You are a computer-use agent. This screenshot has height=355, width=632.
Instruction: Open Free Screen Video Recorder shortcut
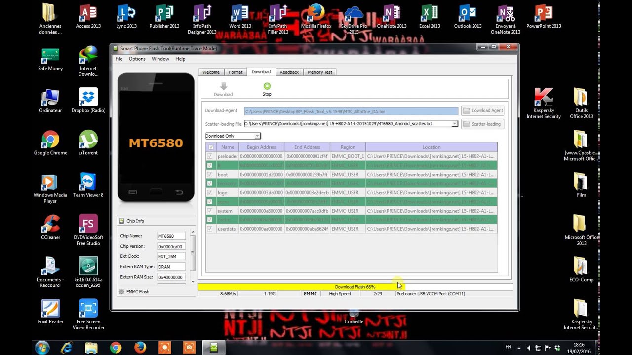click(x=88, y=315)
